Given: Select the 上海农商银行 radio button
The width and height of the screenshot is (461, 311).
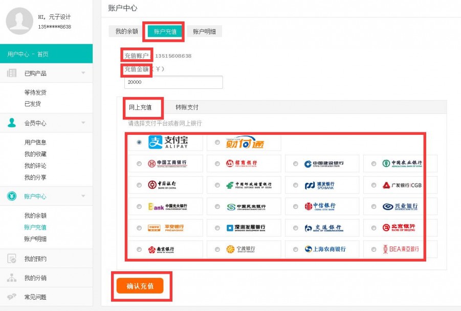Looking at the screenshot, I should tap(295, 249).
